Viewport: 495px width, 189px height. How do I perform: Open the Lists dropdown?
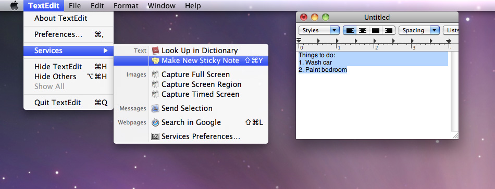coord(451,30)
